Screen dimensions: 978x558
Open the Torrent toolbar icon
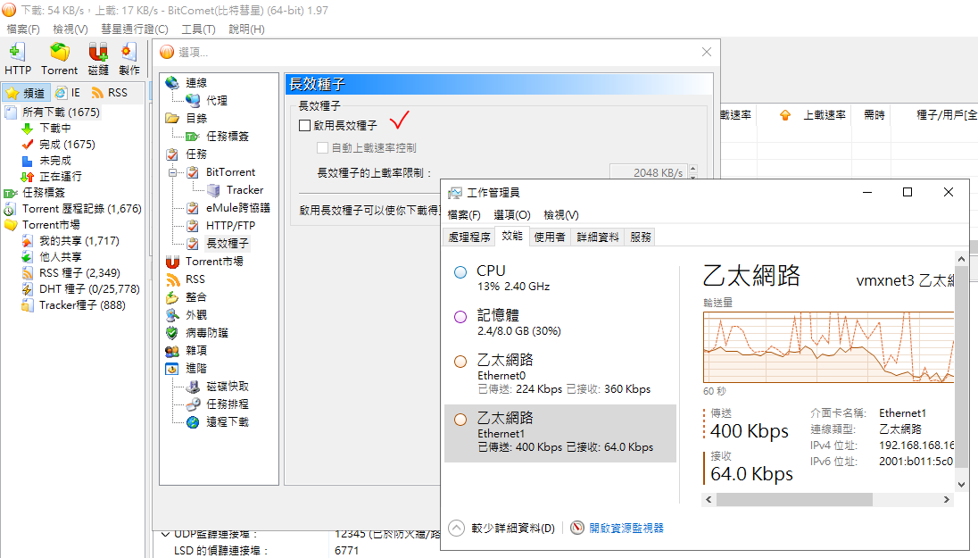tap(59, 52)
